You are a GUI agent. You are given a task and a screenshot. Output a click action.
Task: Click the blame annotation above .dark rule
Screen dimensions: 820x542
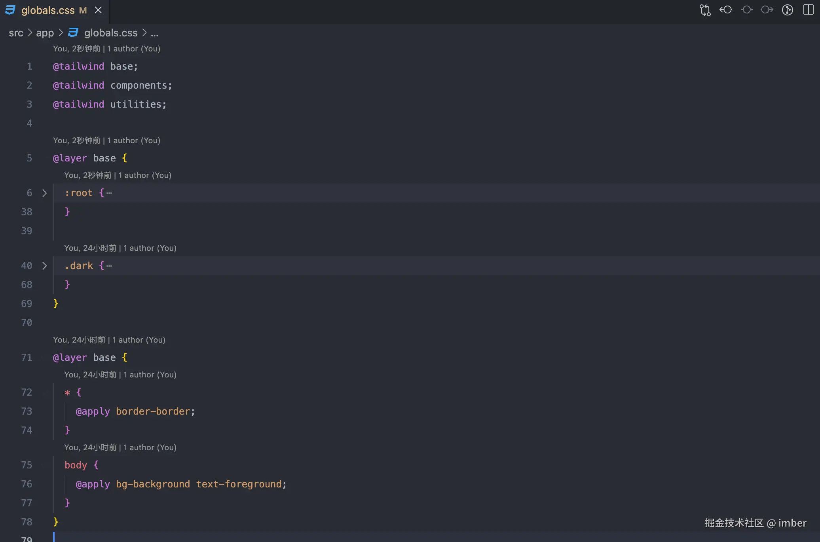pyautogui.click(x=120, y=248)
